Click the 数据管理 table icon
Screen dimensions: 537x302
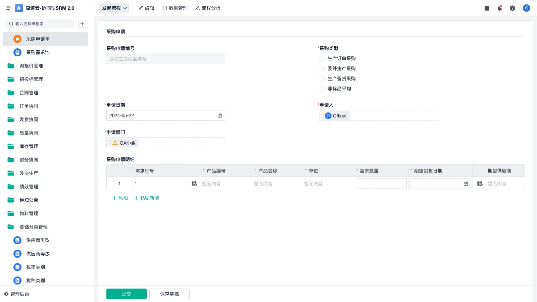(x=165, y=8)
